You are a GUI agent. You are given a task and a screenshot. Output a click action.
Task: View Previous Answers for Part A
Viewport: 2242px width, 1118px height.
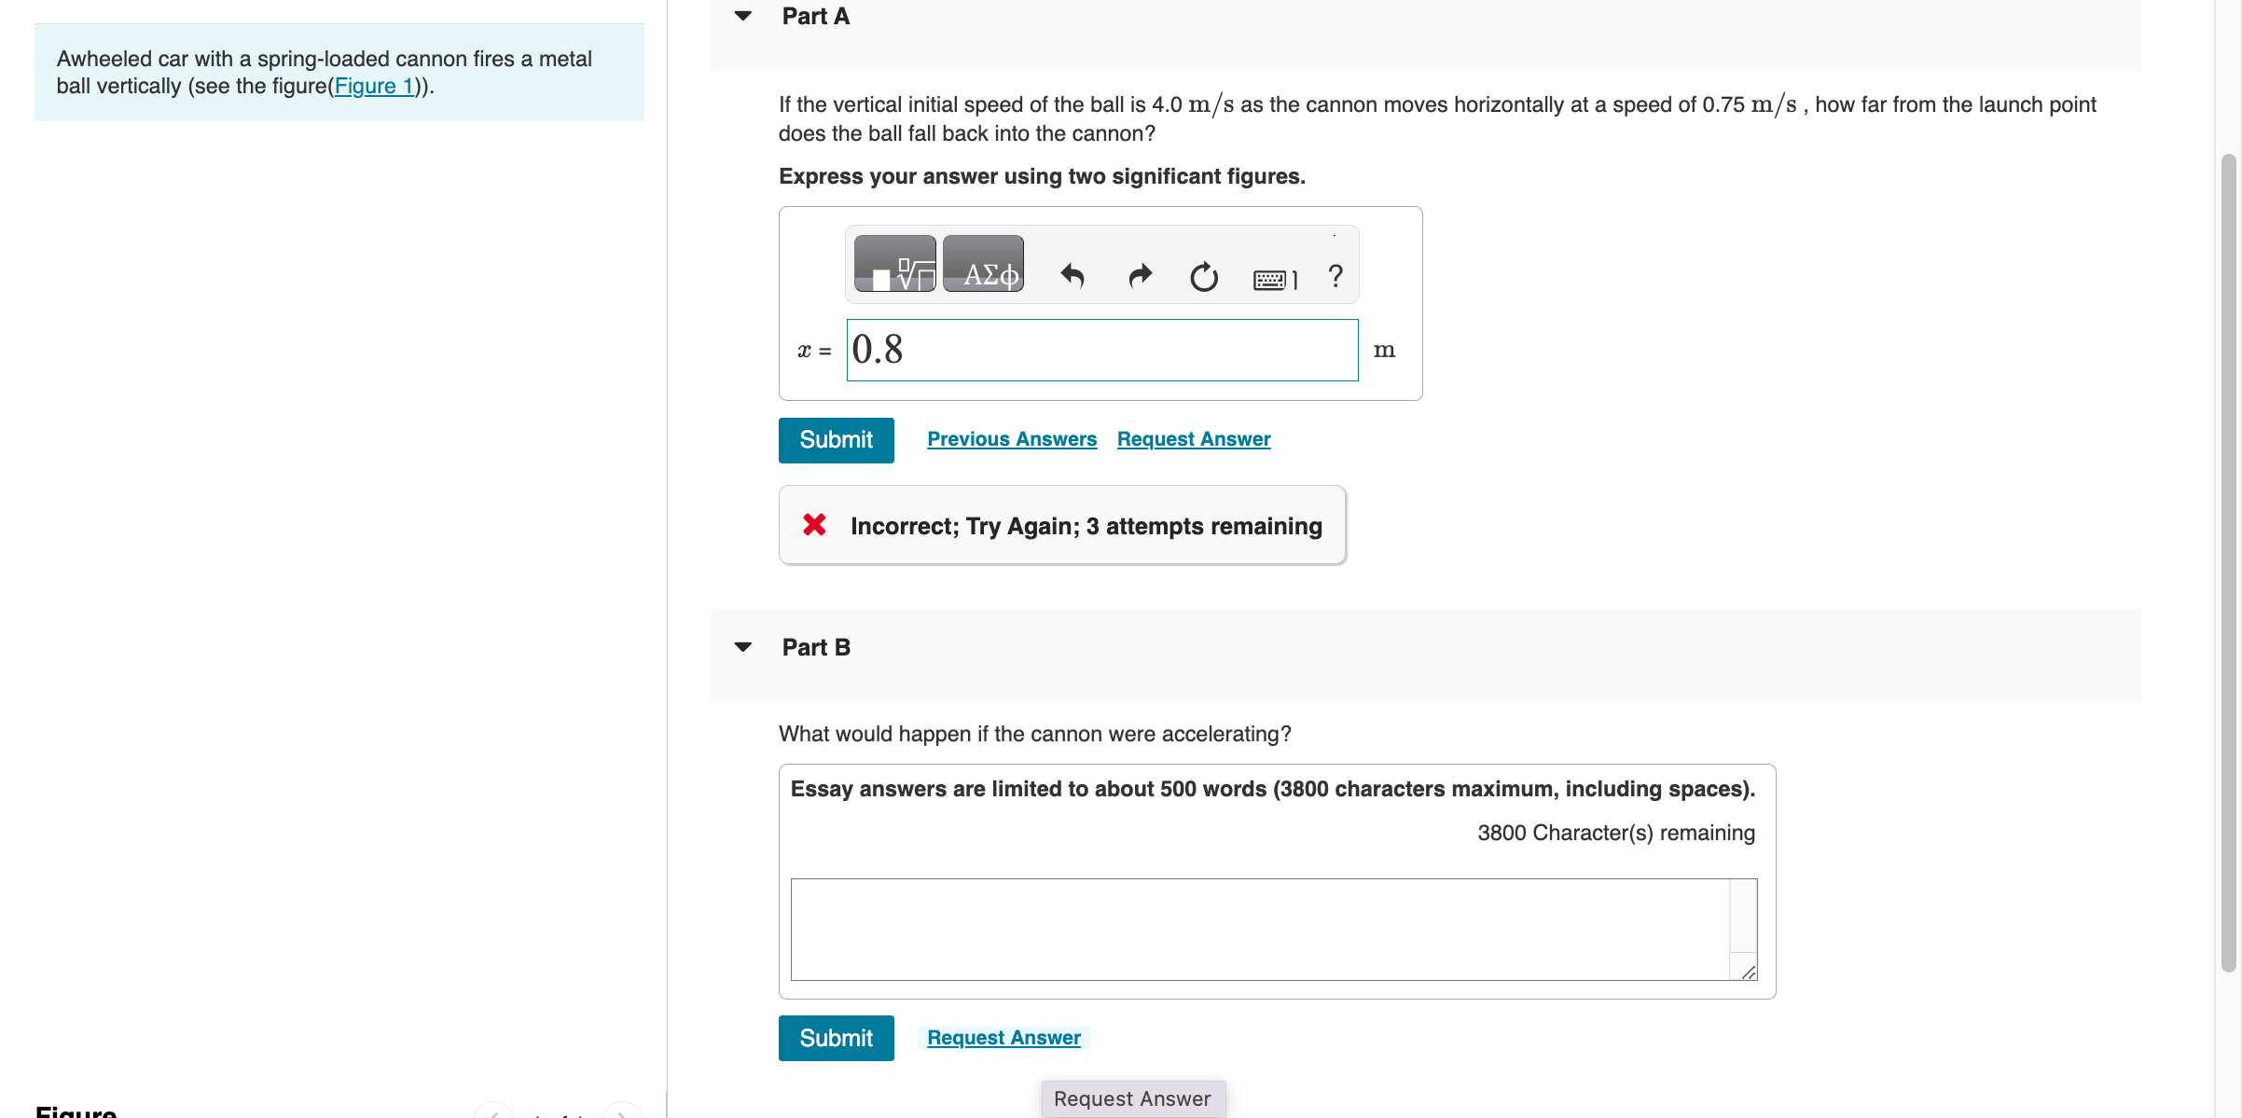click(x=1011, y=439)
